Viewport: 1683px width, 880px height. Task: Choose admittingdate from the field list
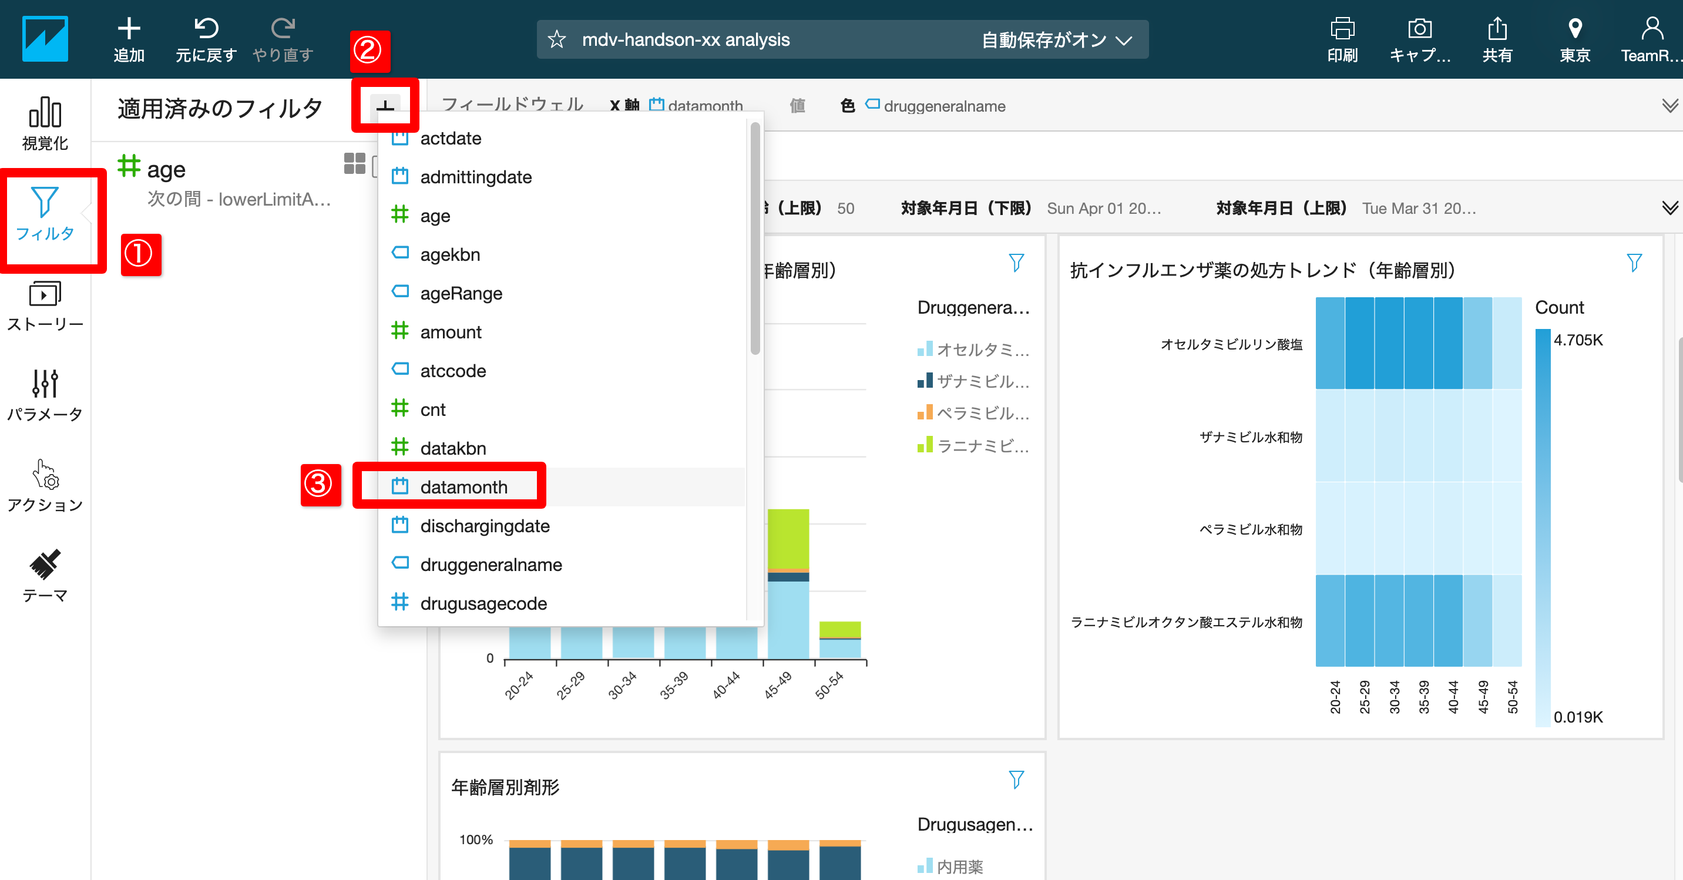[x=562, y=177]
